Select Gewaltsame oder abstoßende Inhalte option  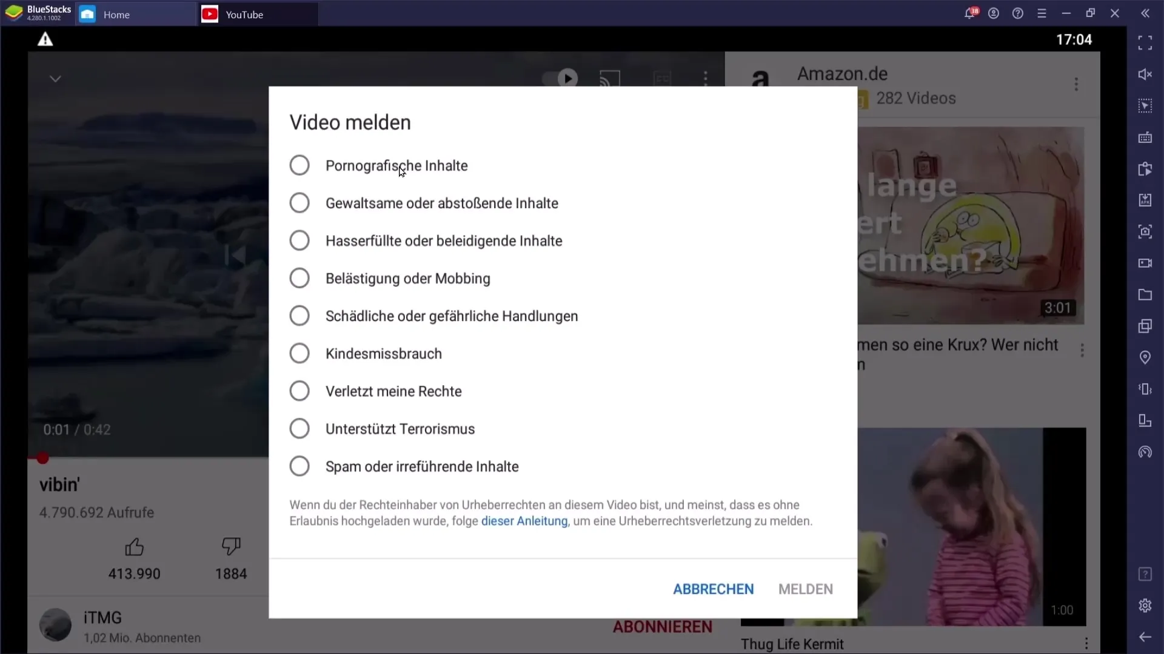point(299,203)
